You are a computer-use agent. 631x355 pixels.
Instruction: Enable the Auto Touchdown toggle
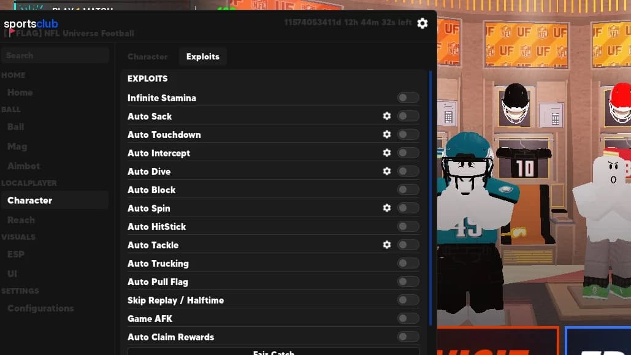tap(408, 134)
